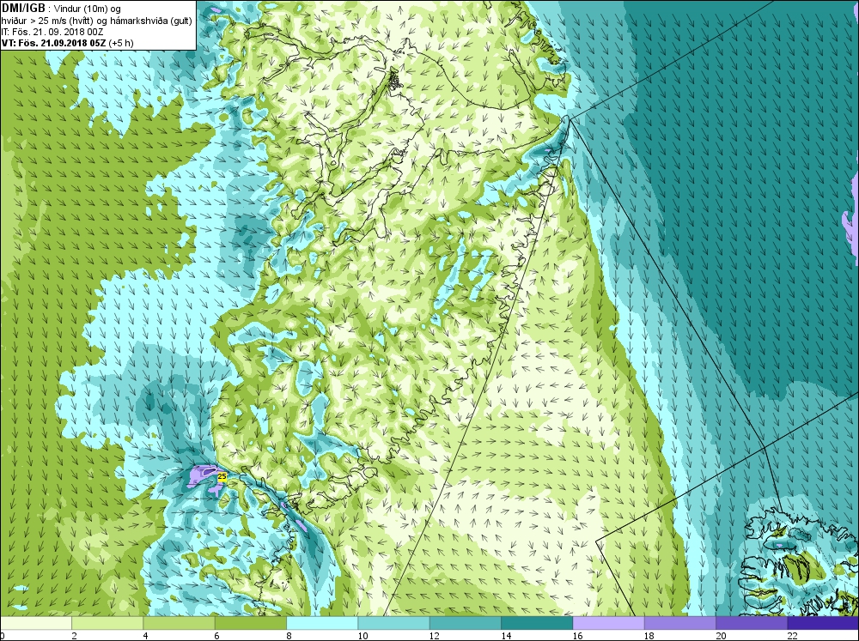Click the 4–6 m/s green legend swatch
The image size is (859, 641).
point(180,623)
